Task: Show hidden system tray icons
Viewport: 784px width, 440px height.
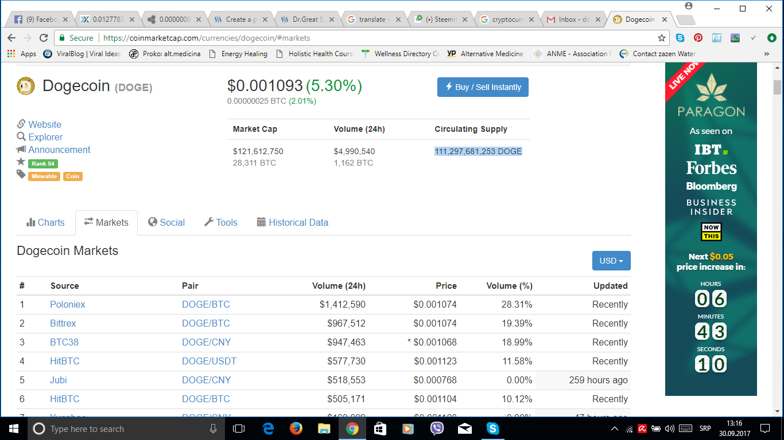Action: tap(615, 429)
